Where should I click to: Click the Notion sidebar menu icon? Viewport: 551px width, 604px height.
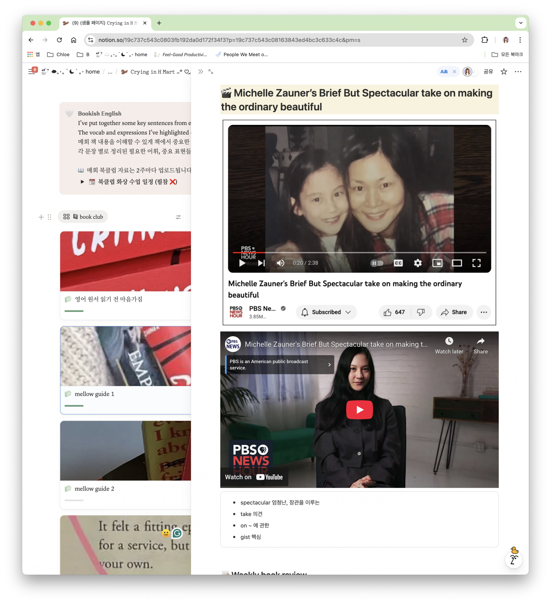point(32,72)
